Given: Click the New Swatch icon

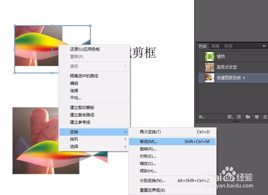Looking at the screenshot, I should pyautogui.click(x=256, y=117).
